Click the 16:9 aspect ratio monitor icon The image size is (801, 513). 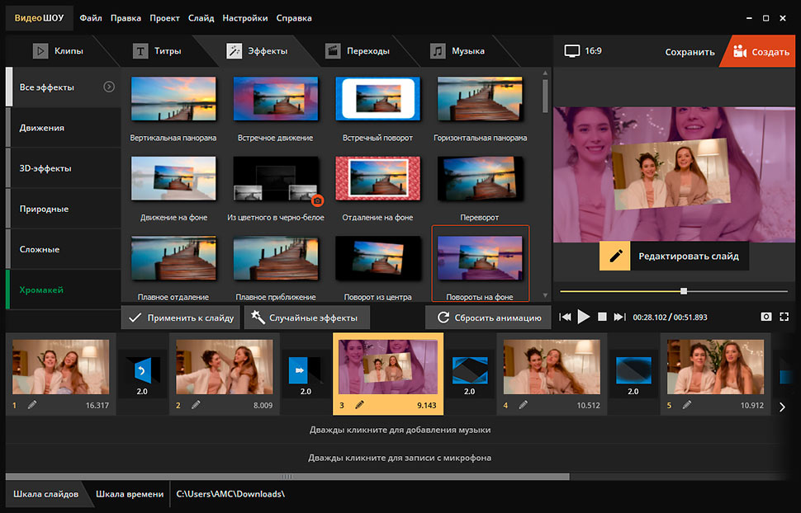pyautogui.click(x=572, y=51)
